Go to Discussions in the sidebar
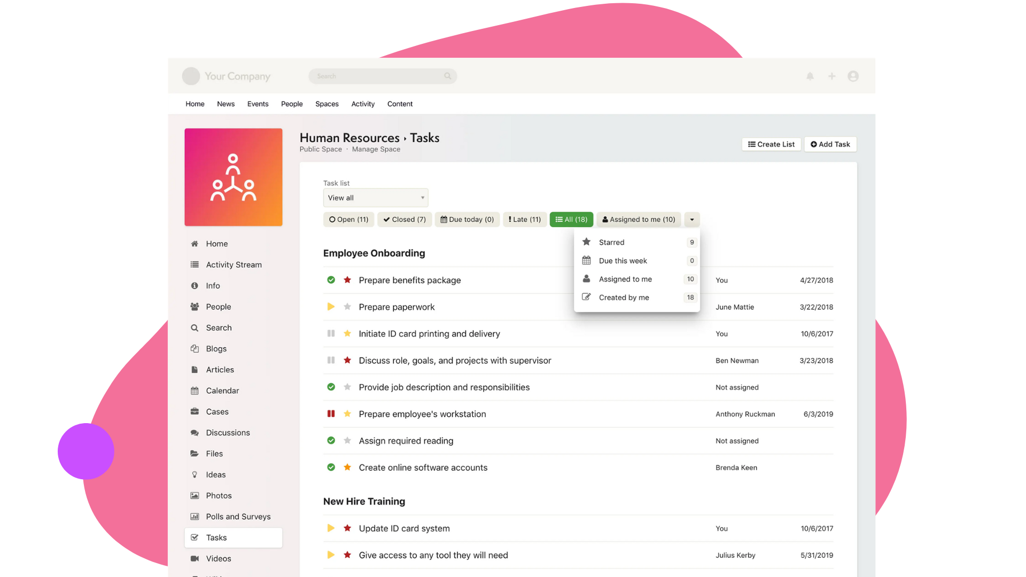The width and height of the screenshot is (1026, 577). pyautogui.click(x=228, y=433)
